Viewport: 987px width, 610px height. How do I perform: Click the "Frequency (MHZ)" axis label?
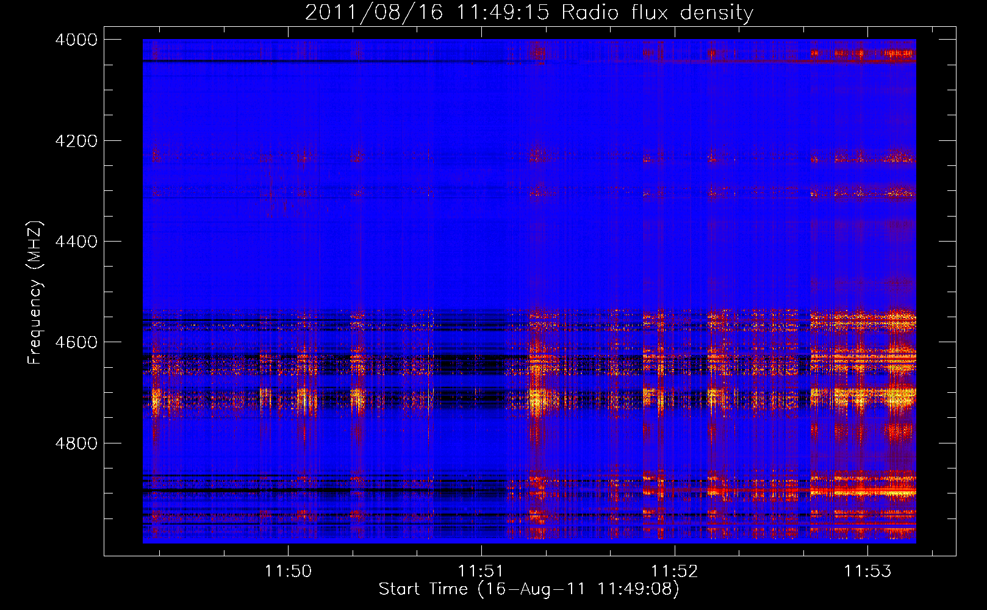pos(35,293)
